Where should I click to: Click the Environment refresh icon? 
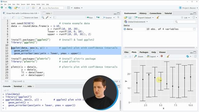[x=193, y=17]
